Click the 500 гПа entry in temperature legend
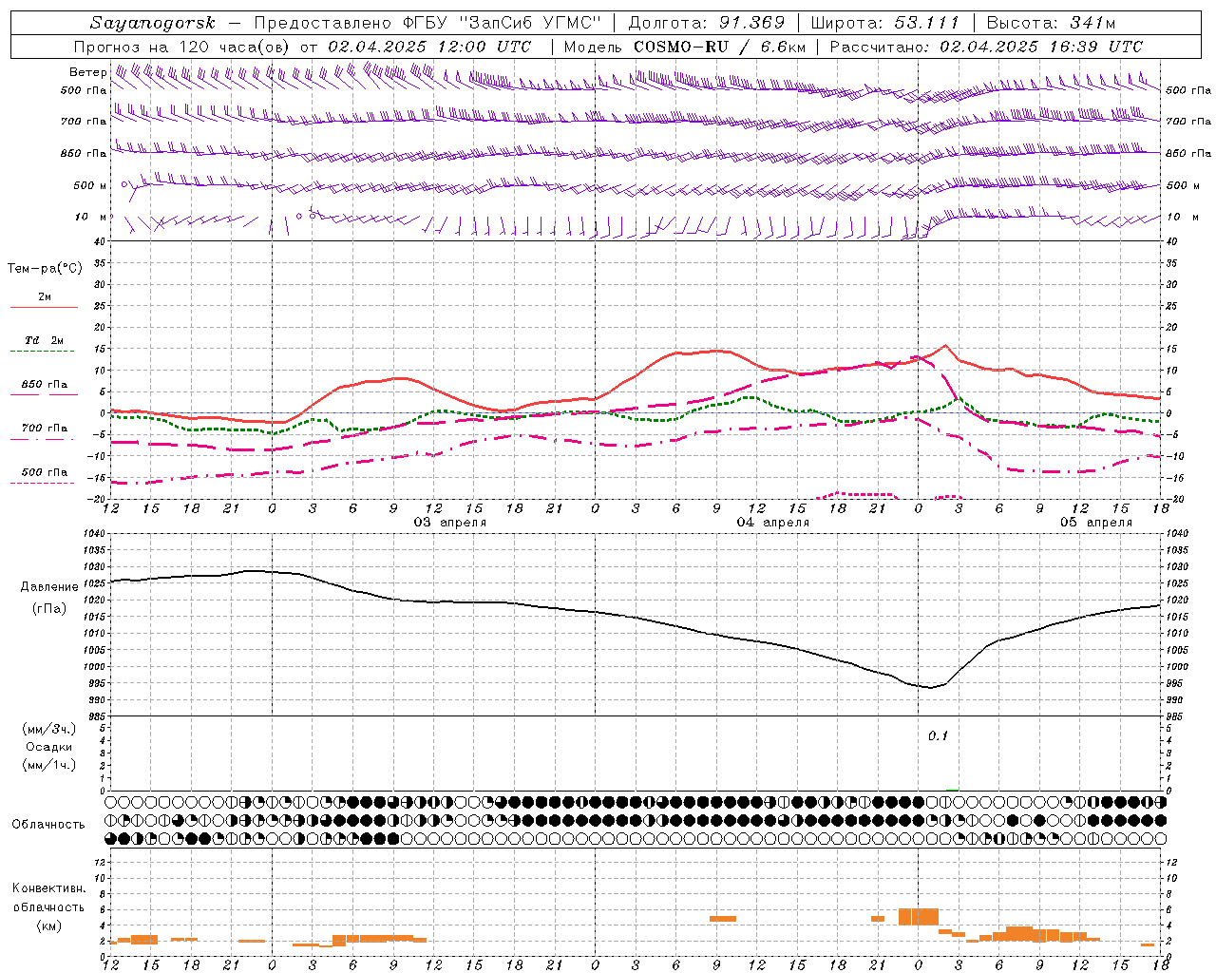Screen dimensions: 1216x973 pyautogui.click(x=44, y=475)
